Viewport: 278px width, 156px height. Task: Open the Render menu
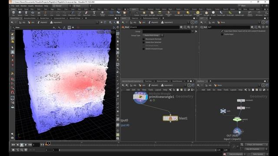23,6
